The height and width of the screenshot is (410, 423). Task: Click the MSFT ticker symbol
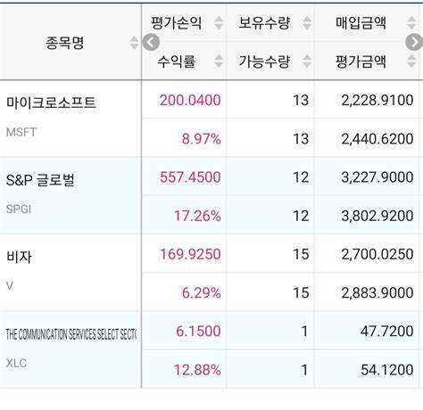pyautogui.click(x=21, y=132)
